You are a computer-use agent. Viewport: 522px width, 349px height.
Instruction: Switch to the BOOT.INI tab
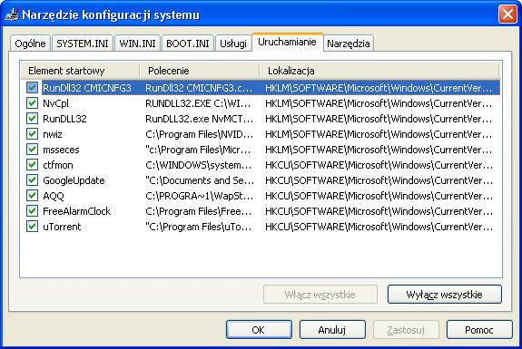(x=188, y=44)
